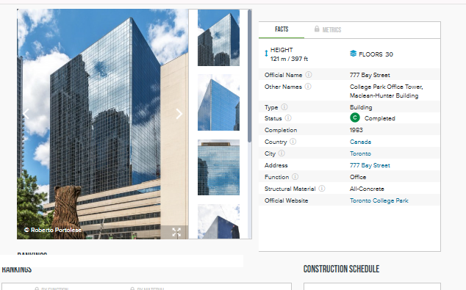Open info icon next to Official Name
466x290 pixels.
[x=309, y=74]
